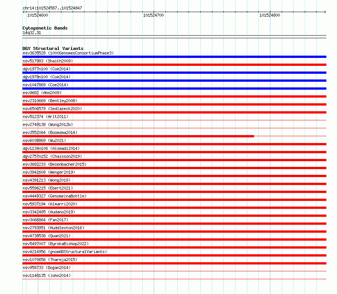The image size is (337, 294).
Task: Click the nsv4449327 (GenomeinaBottle) label
Action: point(55,196)
